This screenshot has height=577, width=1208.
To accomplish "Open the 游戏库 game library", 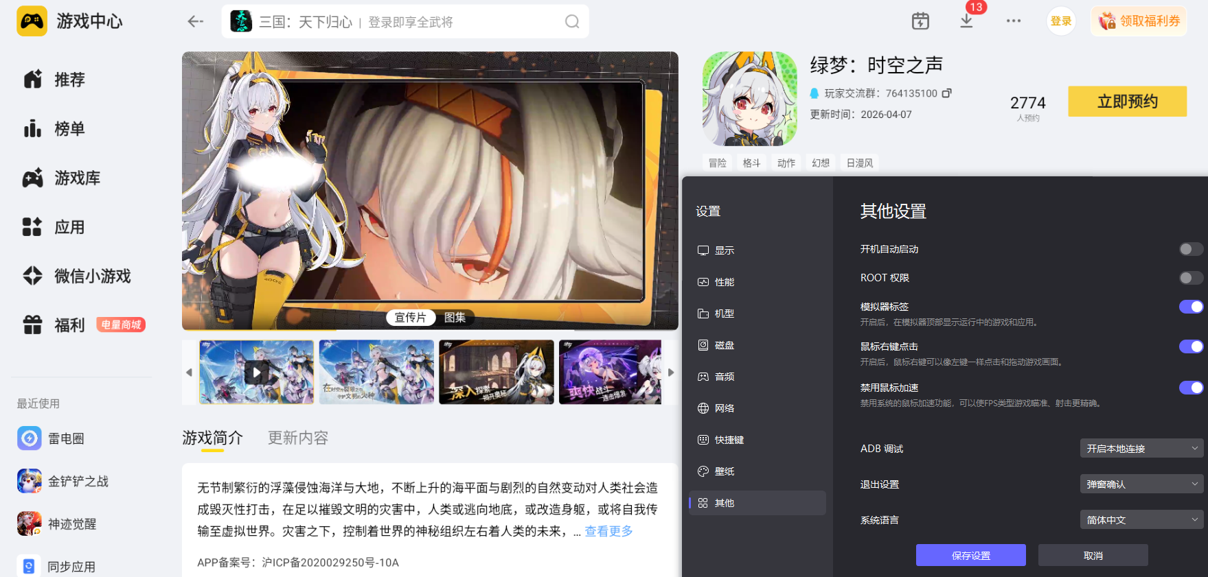I will [x=62, y=178].
